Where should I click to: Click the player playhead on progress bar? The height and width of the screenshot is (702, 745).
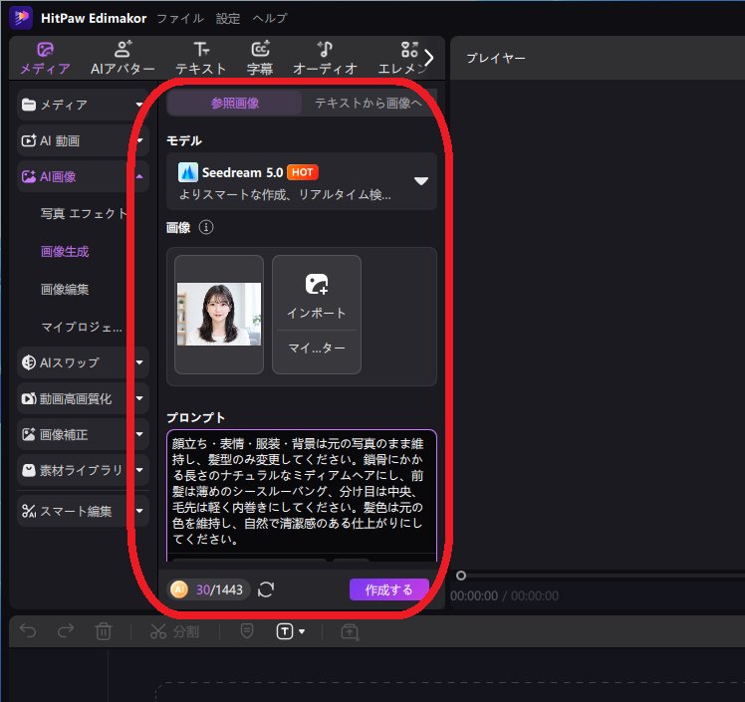(x=460, y=576)
